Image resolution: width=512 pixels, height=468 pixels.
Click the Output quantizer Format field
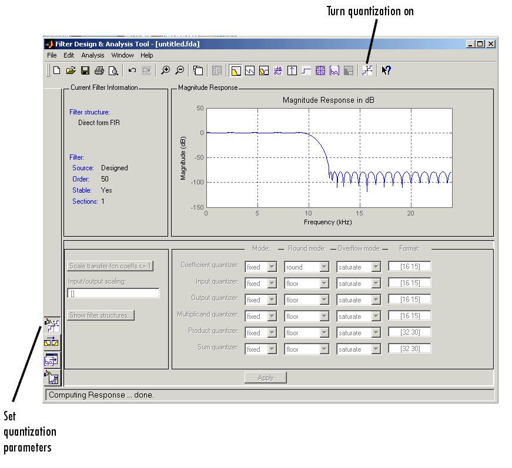tap(410, 299)
